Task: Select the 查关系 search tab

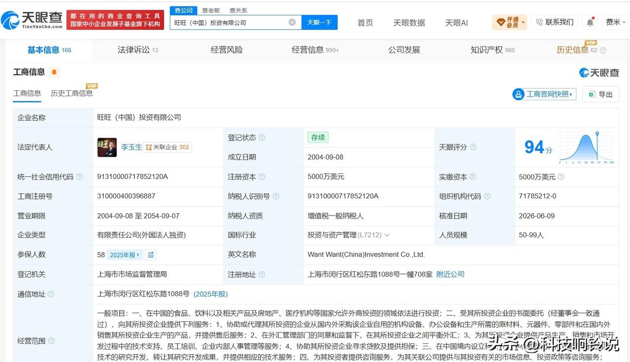Action: [238, 10]
